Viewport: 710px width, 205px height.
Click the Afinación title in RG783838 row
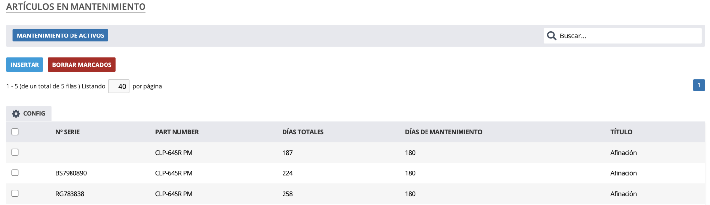tap(623, 194)
